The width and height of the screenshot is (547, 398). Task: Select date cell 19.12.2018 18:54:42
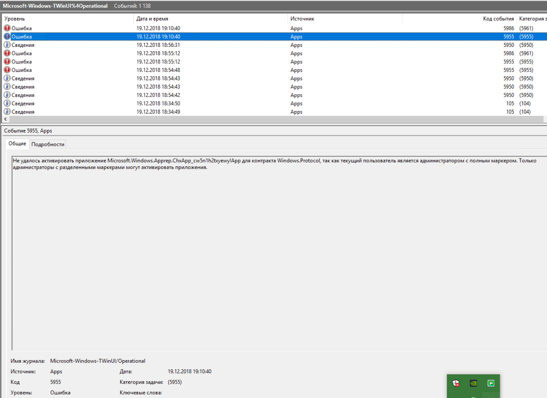158,95
